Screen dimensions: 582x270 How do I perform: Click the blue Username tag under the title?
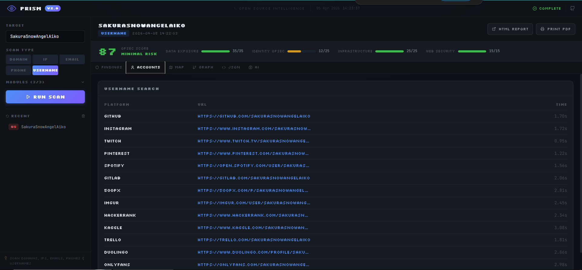(114, 33)
